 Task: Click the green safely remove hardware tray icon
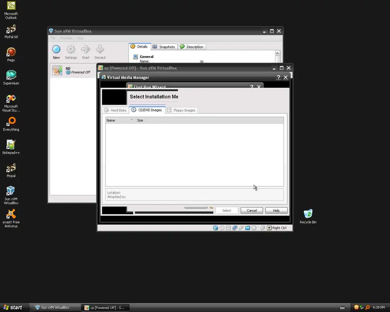coord(362,307)
